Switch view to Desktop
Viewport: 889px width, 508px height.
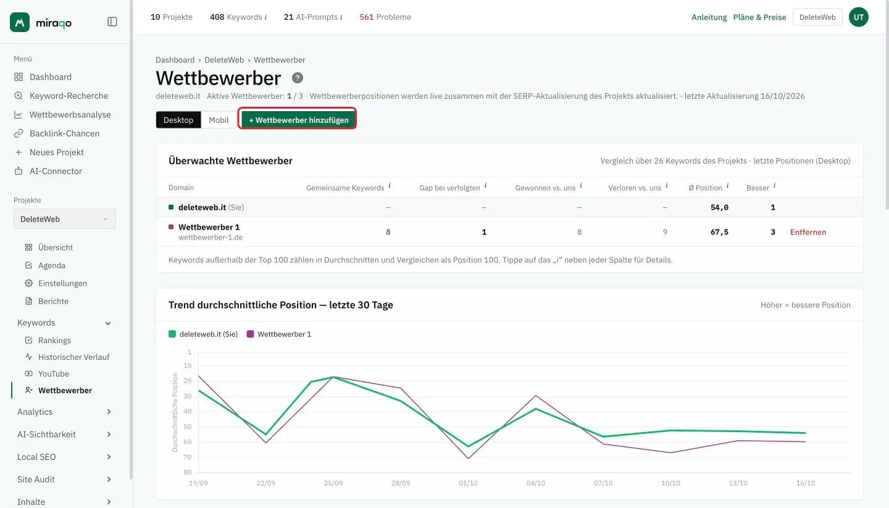[178, 120]
